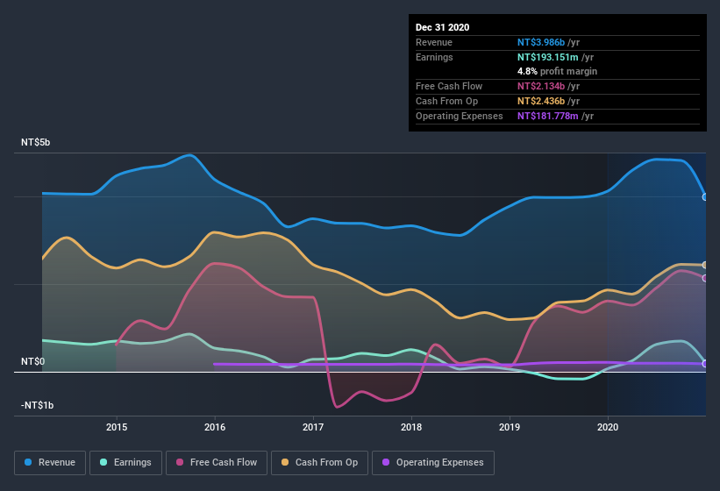The width and height of the screenshot is (720, 491).
Task: Click the NT$5b y-axis label
Action: coord(35,142)
